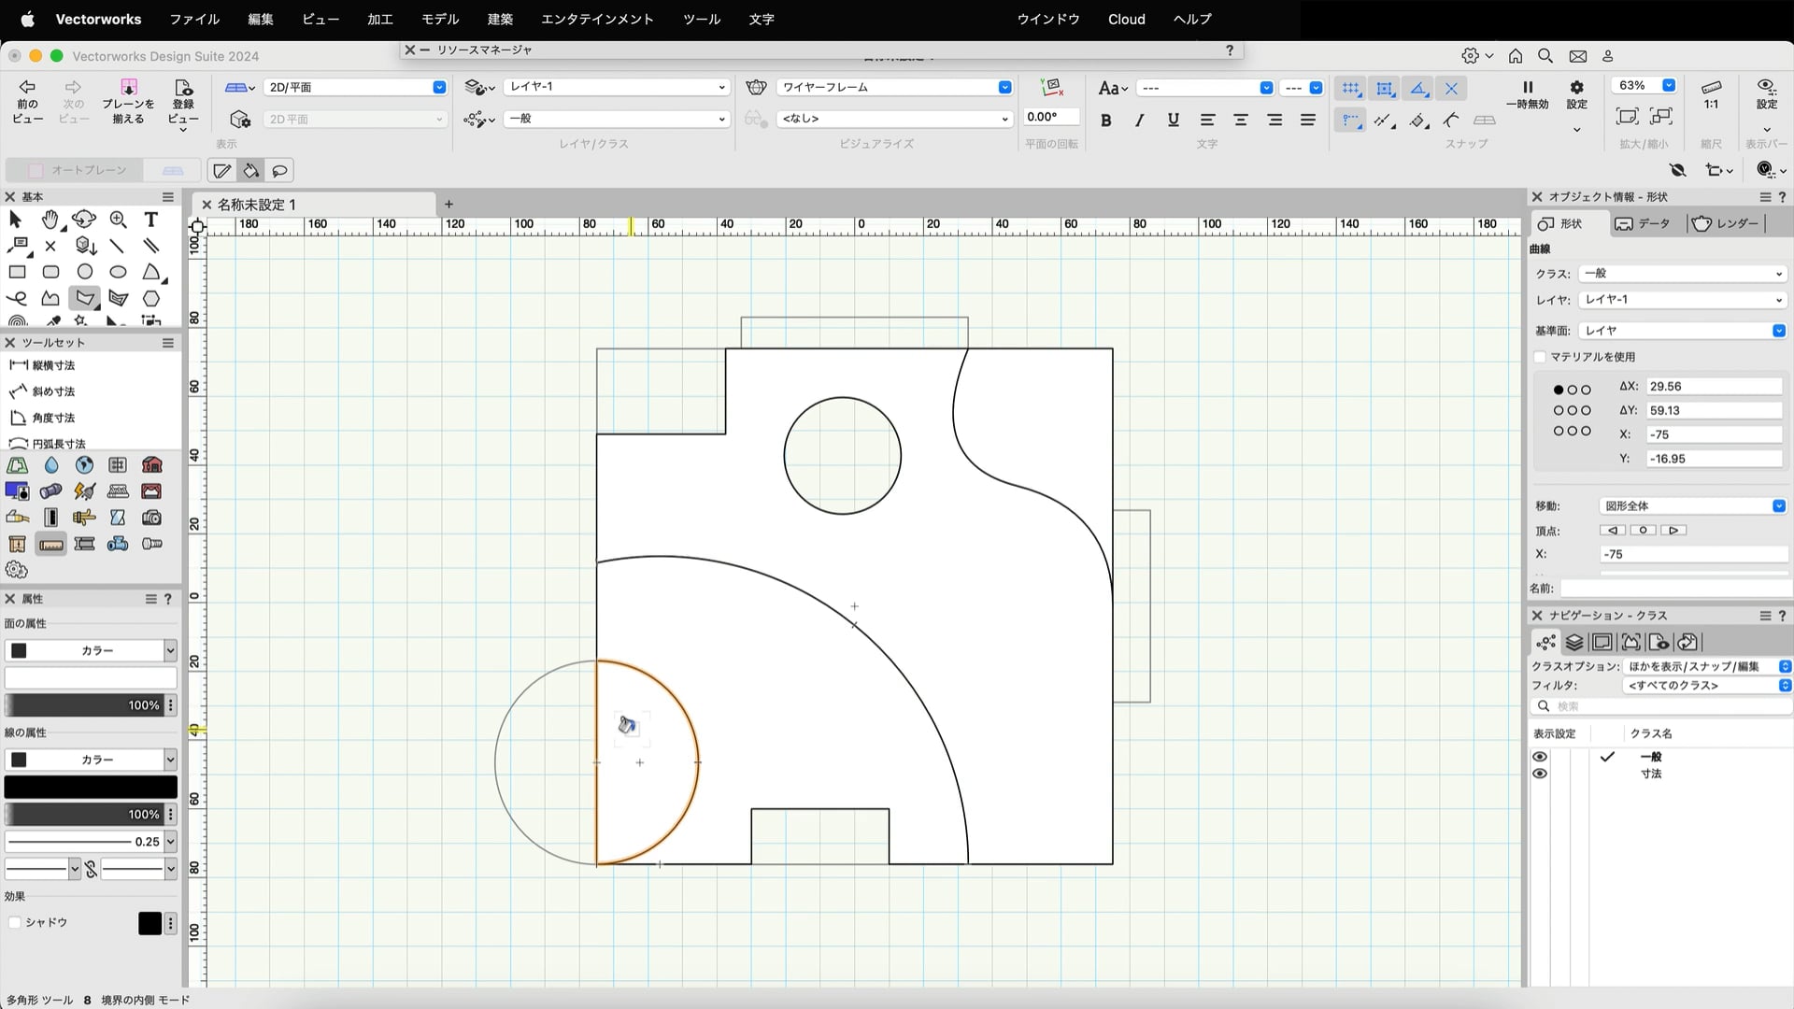Select the Polygon tool in basic palette

(x=85, y=298)
